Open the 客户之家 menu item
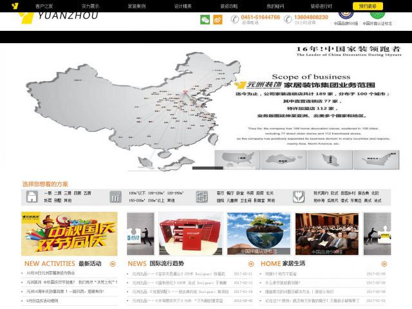412x309 pixels. tap(44, 6)
